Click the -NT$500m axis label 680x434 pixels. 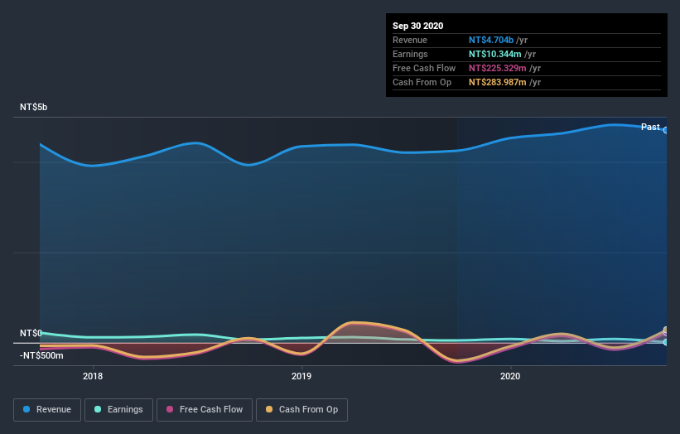[41, 355]
